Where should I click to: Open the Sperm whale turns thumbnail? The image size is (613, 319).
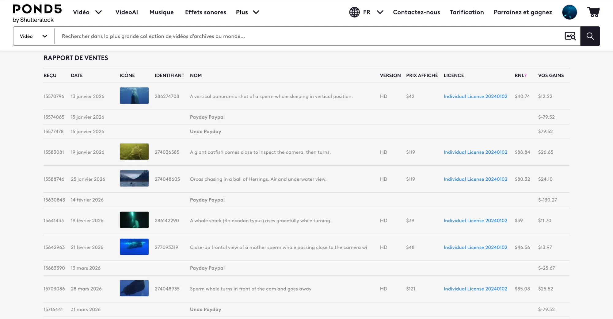pyautogui.click(x=134, y=288)
